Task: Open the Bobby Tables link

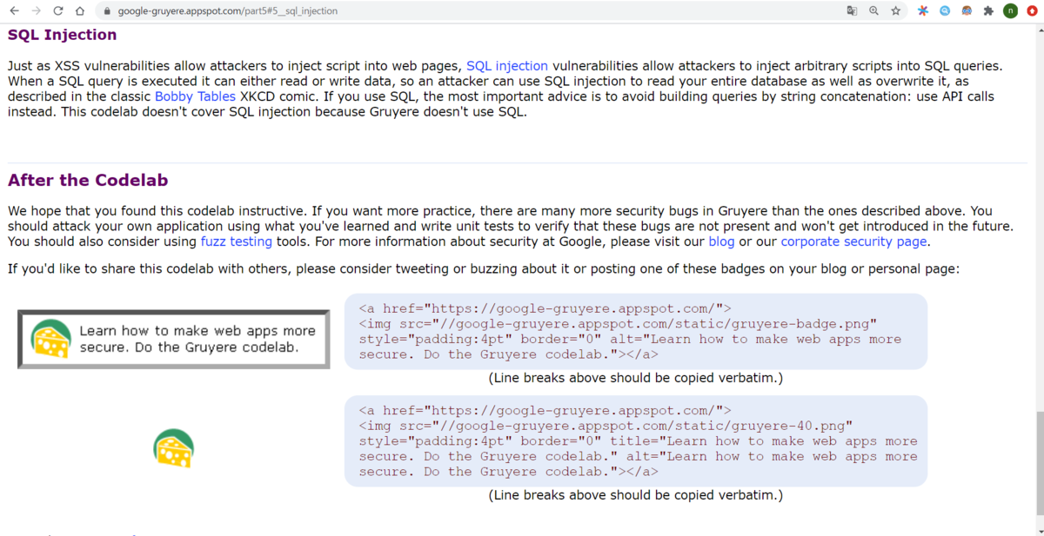Action: click(x=195, y=96)
